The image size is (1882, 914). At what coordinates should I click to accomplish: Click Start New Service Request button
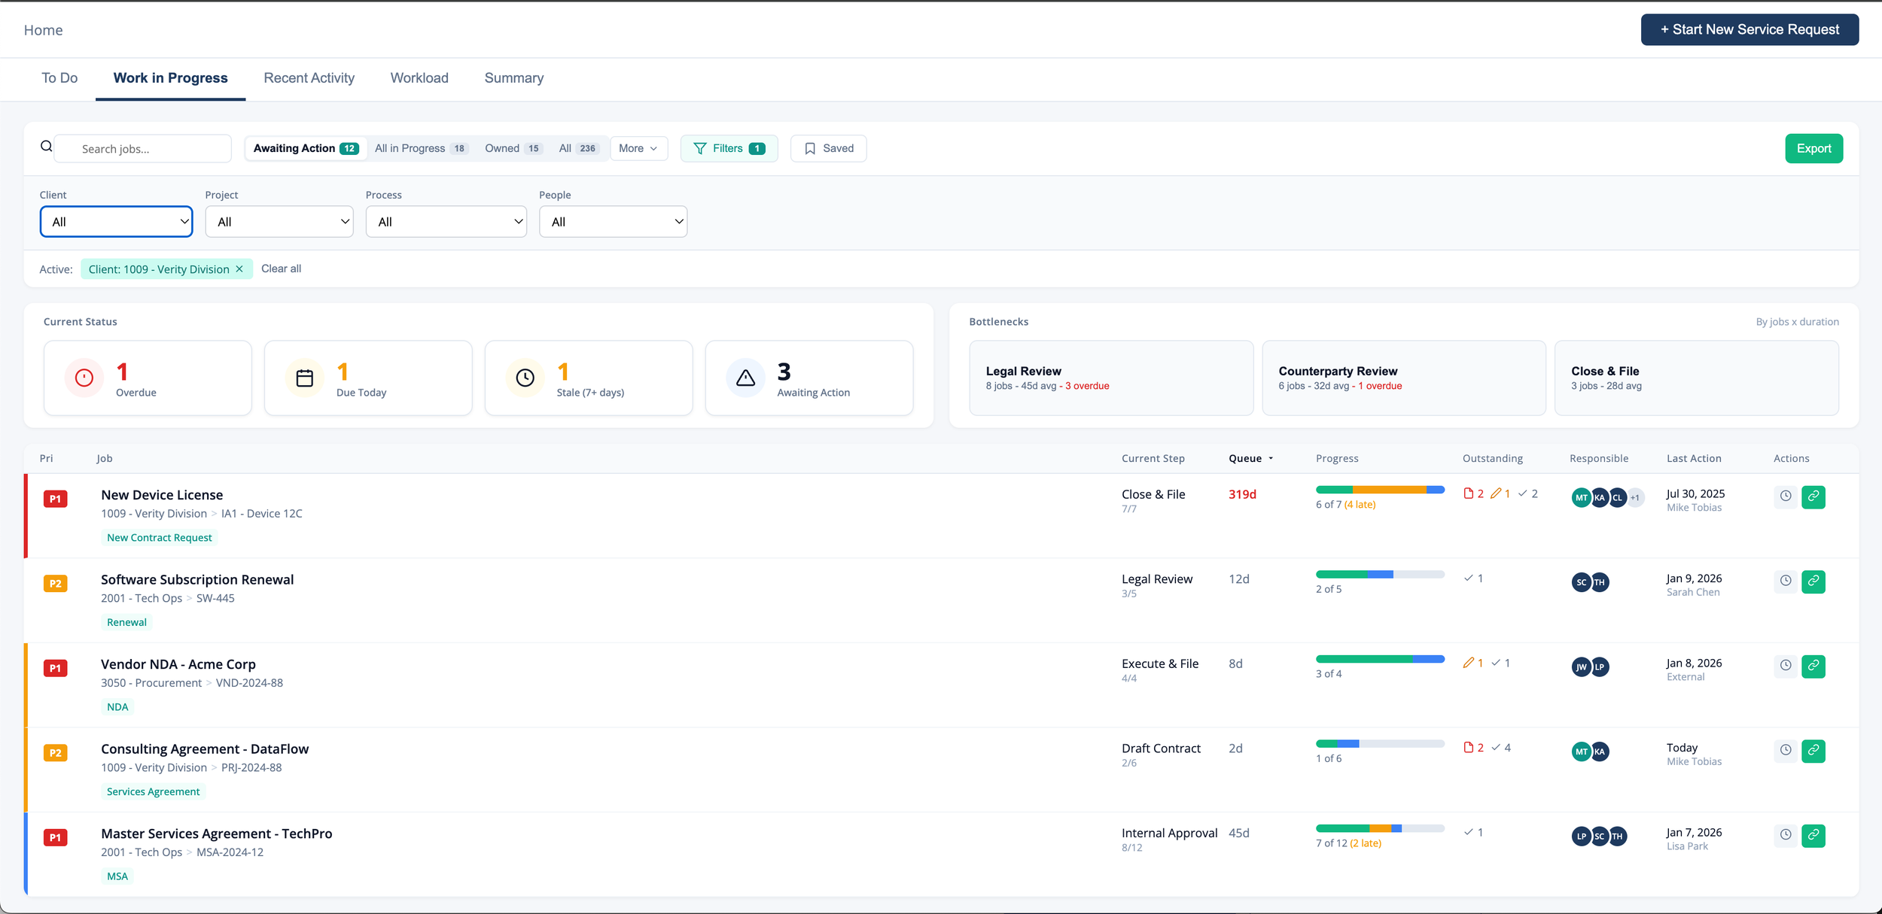tap(1749, 30)
